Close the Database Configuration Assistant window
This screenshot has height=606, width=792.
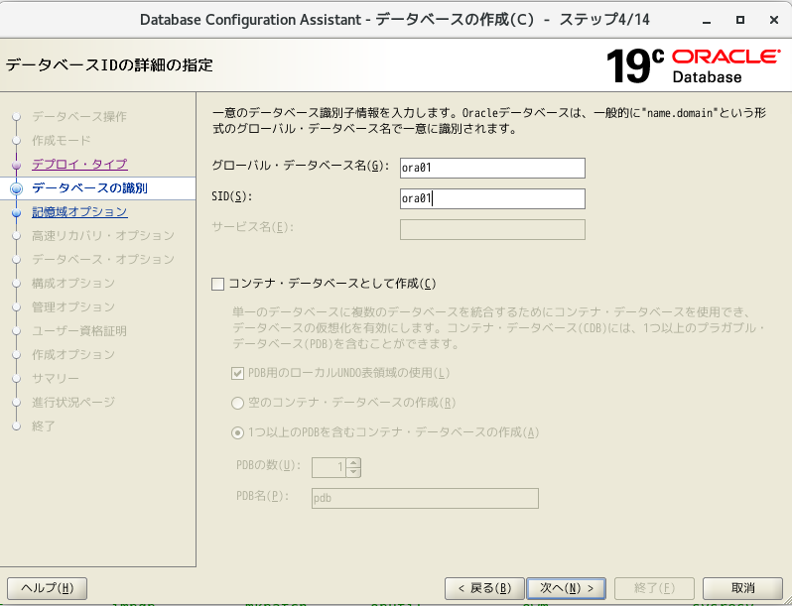pyautogui.click(x=774, y=20)
